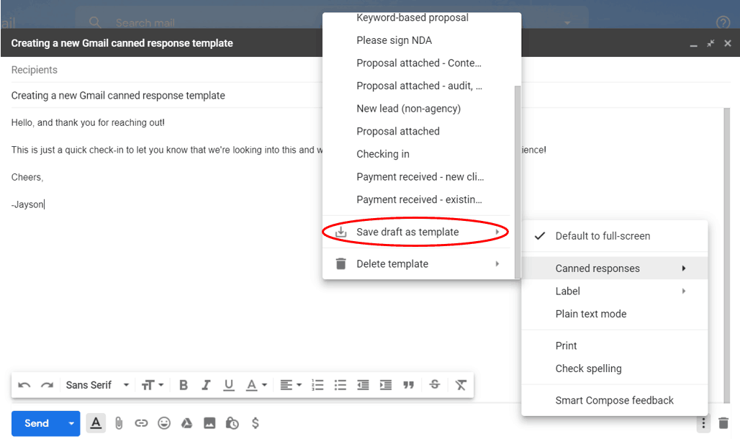Toggle underline formatting
This screenshot has height=439, width=740.
coord(229,385)
